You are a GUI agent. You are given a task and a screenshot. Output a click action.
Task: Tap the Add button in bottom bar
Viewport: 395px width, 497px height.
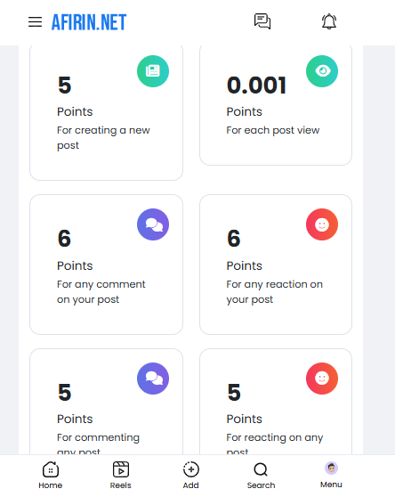click(191, 475)
